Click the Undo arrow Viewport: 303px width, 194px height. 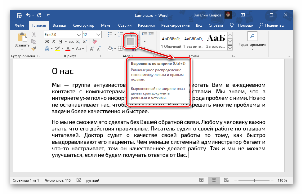[28, 15]
